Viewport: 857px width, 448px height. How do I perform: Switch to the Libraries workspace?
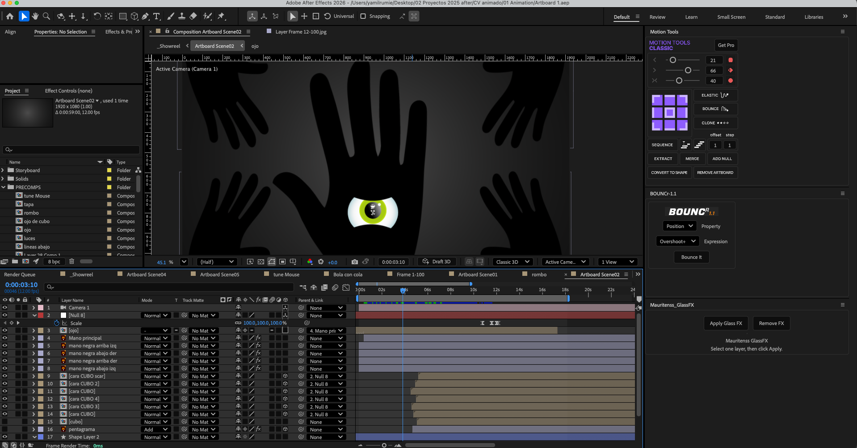click(814, 17)
